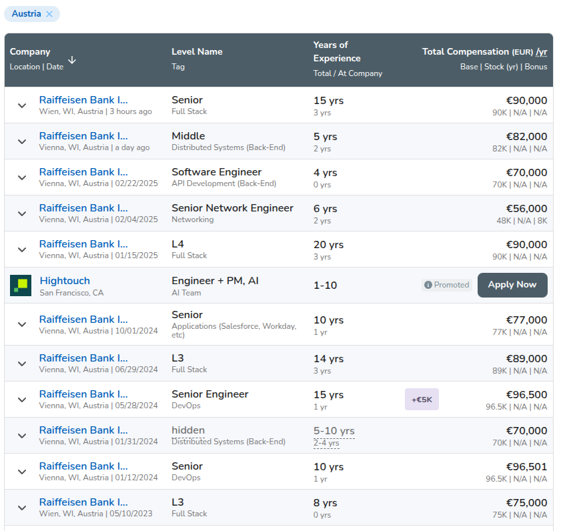Toggle the /yr compensation period
Image resolution: width=561 pixels, height=531 pixels.
pos(542,51)
